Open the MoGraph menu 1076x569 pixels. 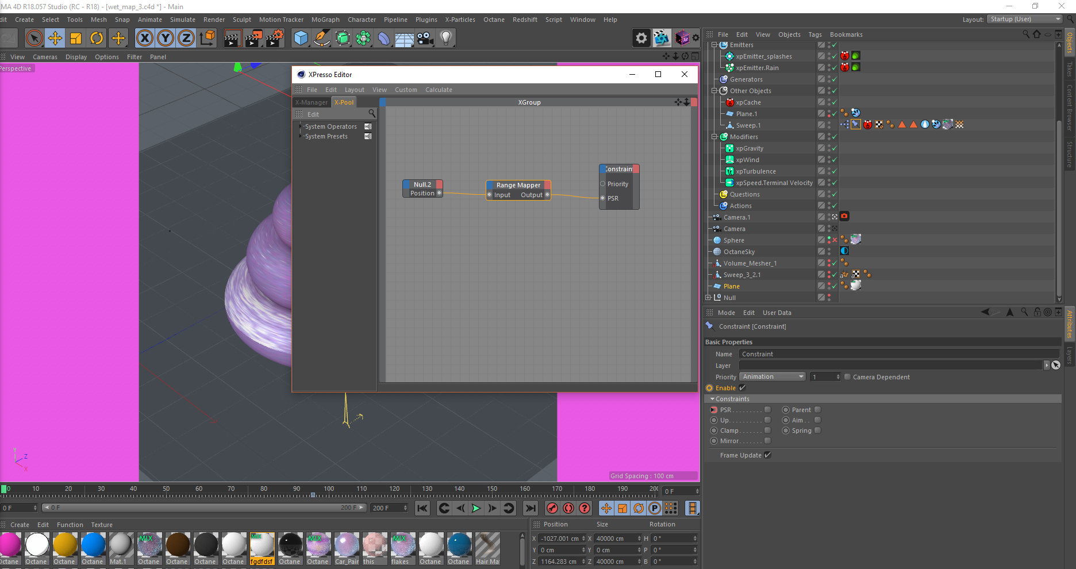(325, 20)
